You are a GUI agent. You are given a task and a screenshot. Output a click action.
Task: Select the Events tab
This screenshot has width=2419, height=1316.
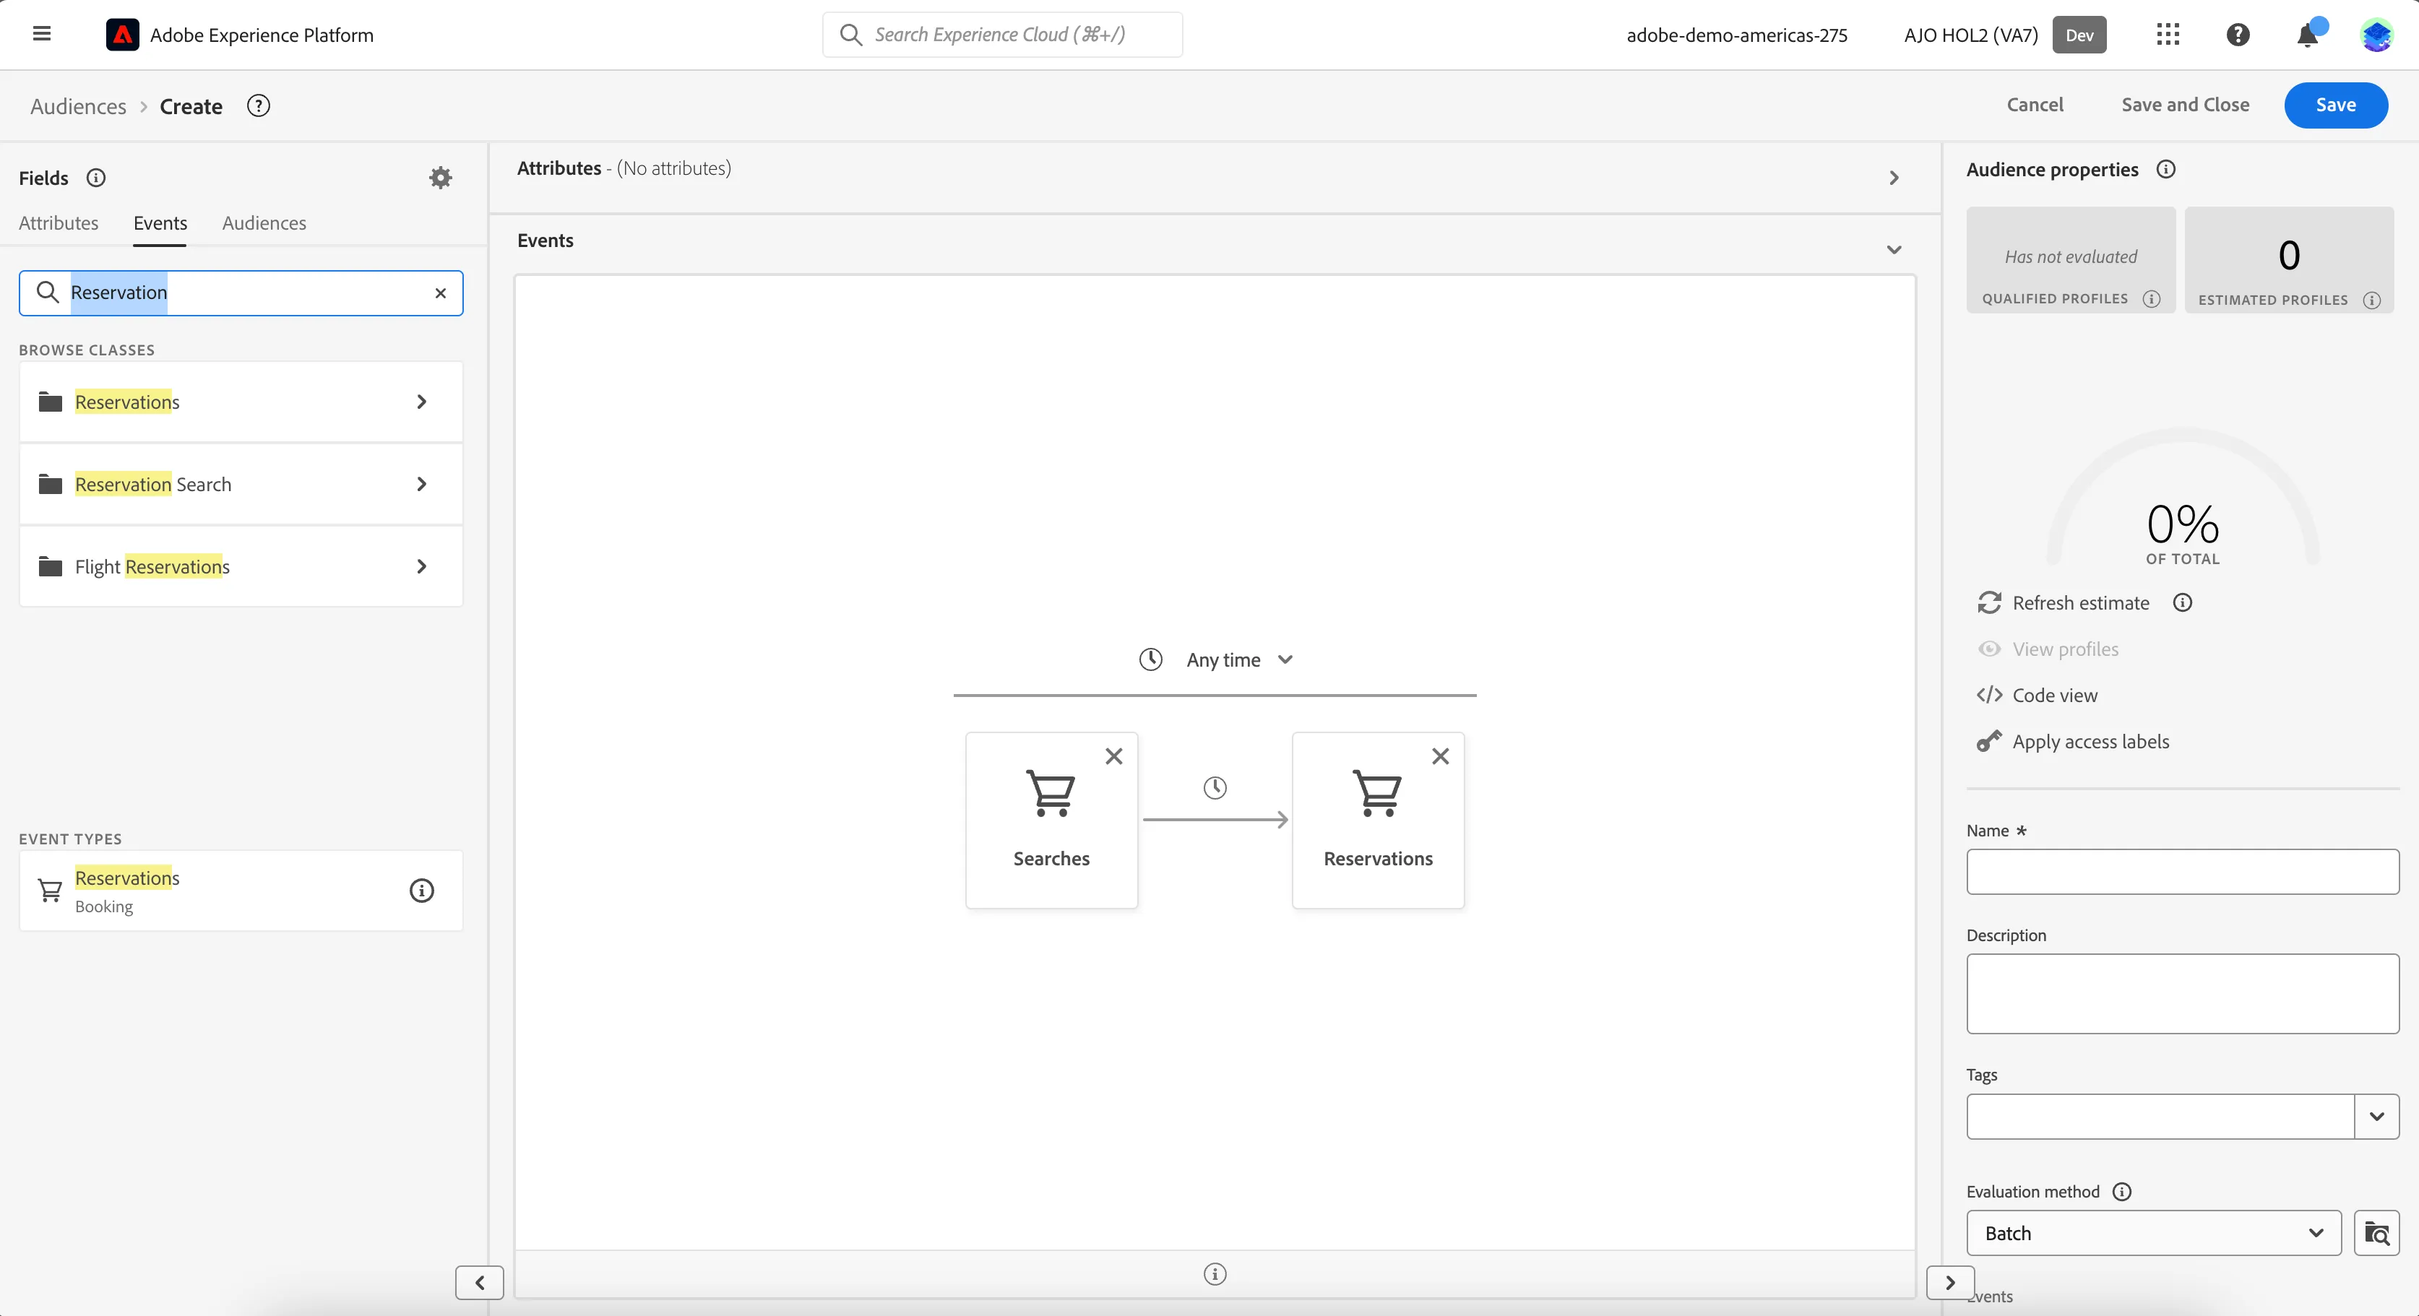160,222
